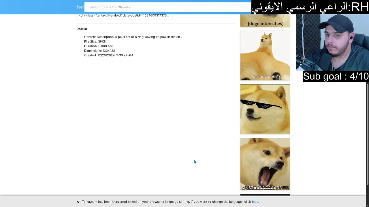Click the Tenor logo in the header
The width and height of the screenshot is (369, 207).
[80, 7]
